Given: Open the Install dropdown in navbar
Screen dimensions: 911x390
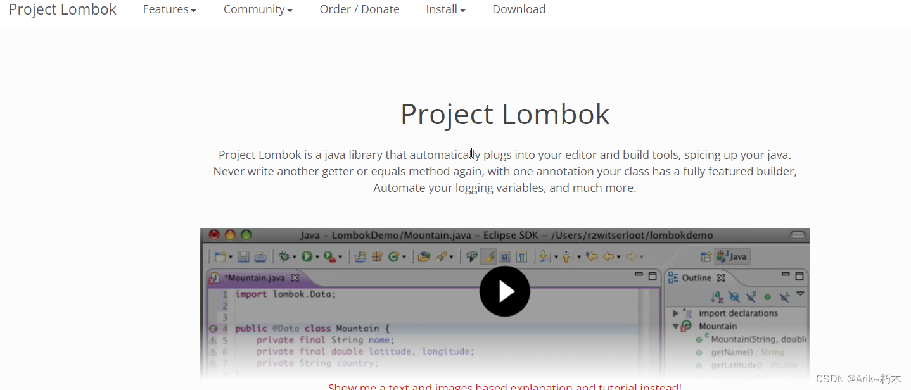Looking at the screenshot, I should click(446, 9).
